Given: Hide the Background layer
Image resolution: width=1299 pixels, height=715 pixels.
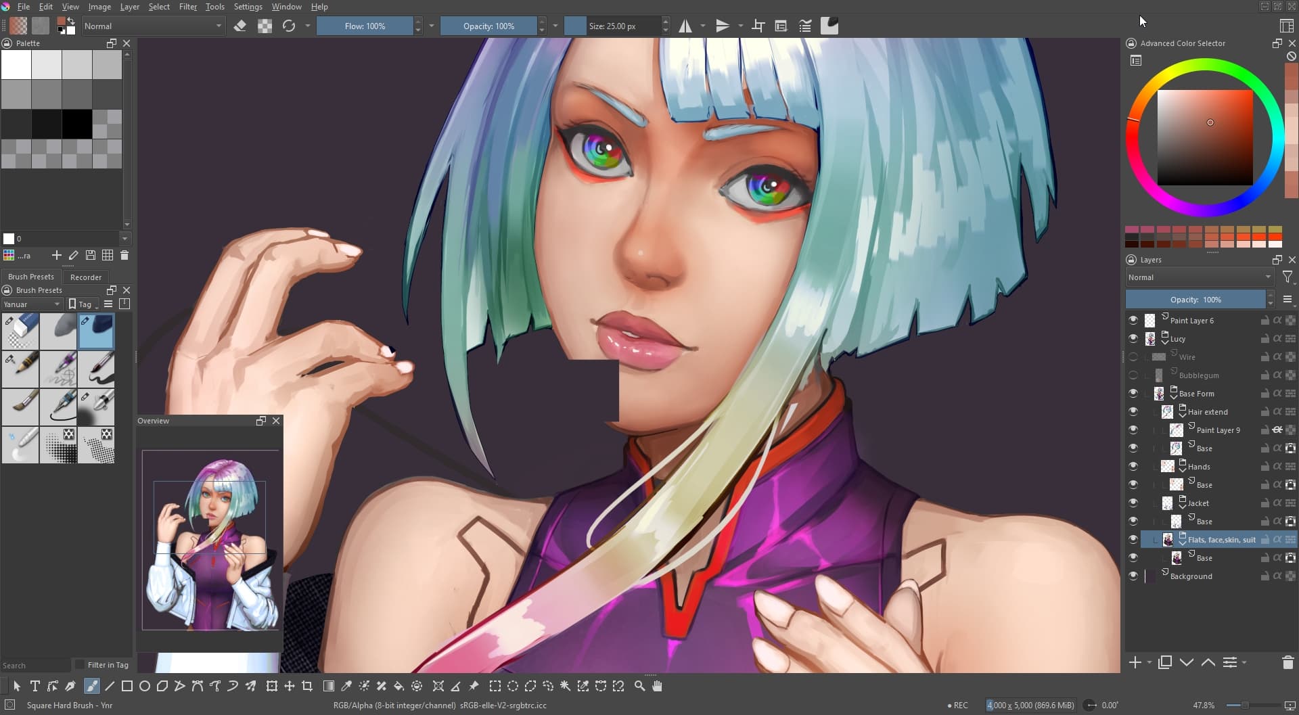Looking at the screenshot, I should pyautogui.click(x=1133, y=576).
